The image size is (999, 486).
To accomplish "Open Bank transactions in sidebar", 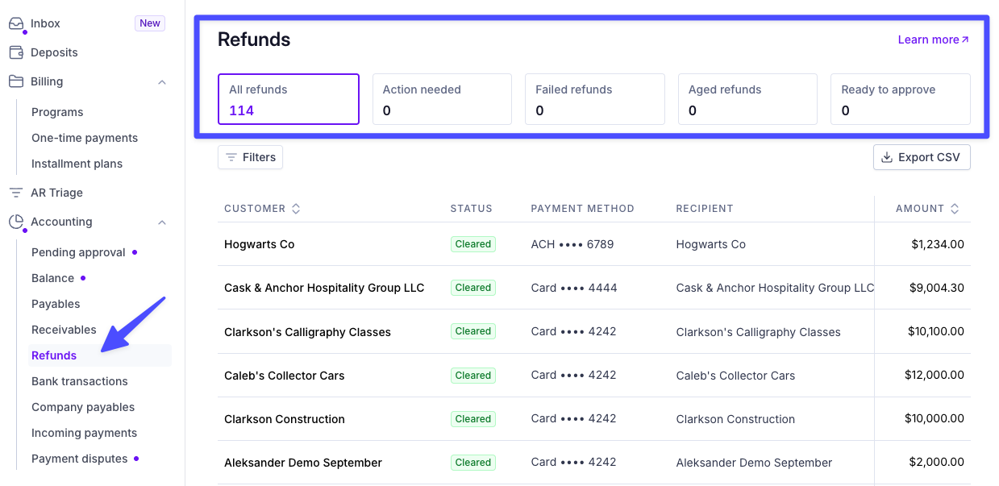I will pyautogui.click(x=80, y=381).
